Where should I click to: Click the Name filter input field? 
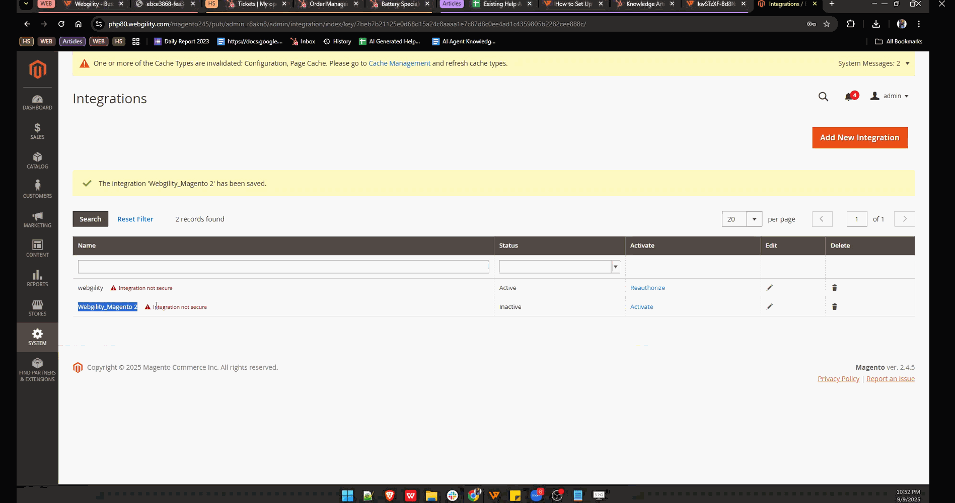click(x=283, y=267)
